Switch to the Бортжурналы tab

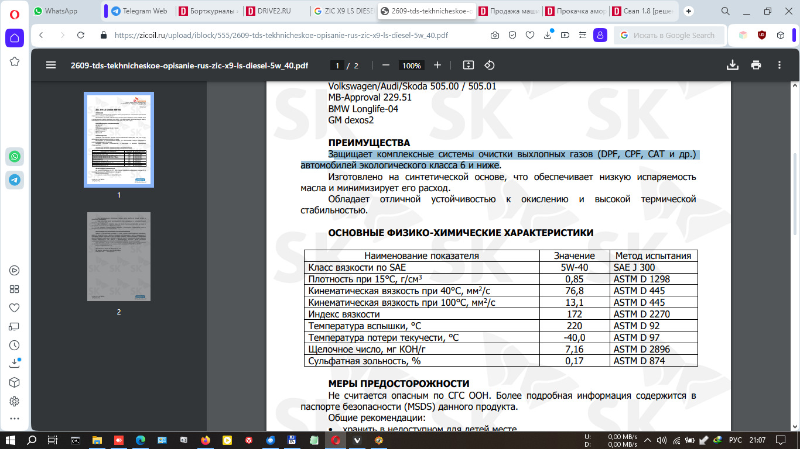(x=208, y=11)
